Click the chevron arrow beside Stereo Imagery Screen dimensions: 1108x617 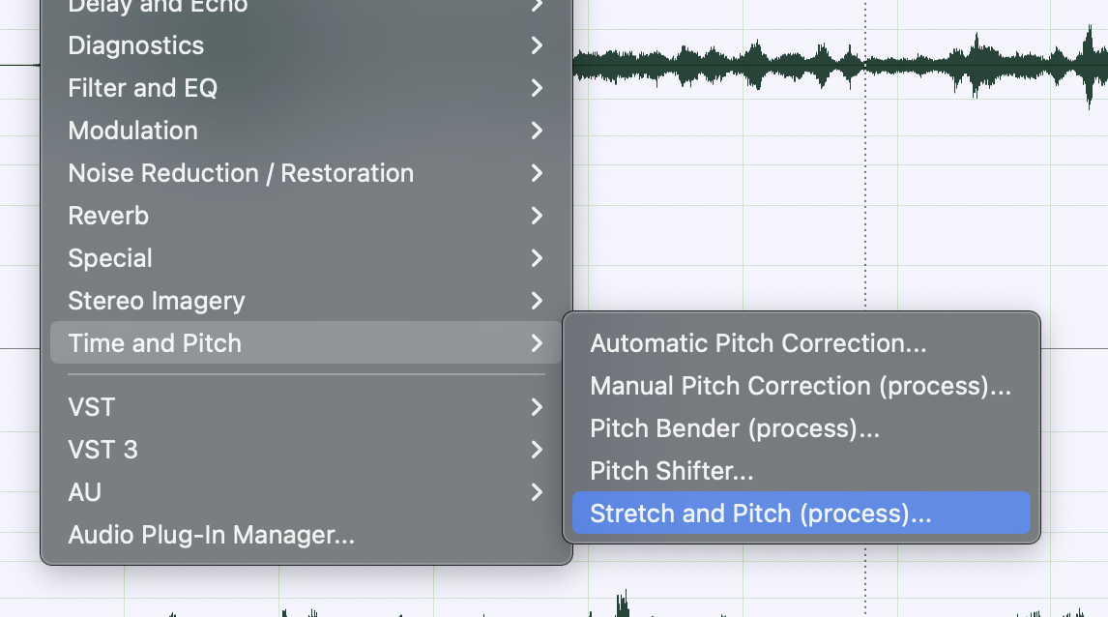[537, 301]
